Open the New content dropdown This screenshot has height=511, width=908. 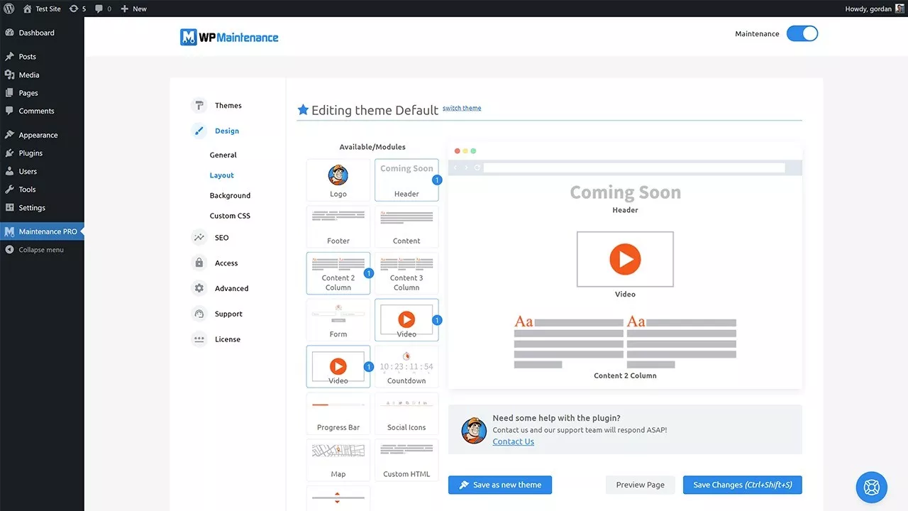(x=133, y=9)
